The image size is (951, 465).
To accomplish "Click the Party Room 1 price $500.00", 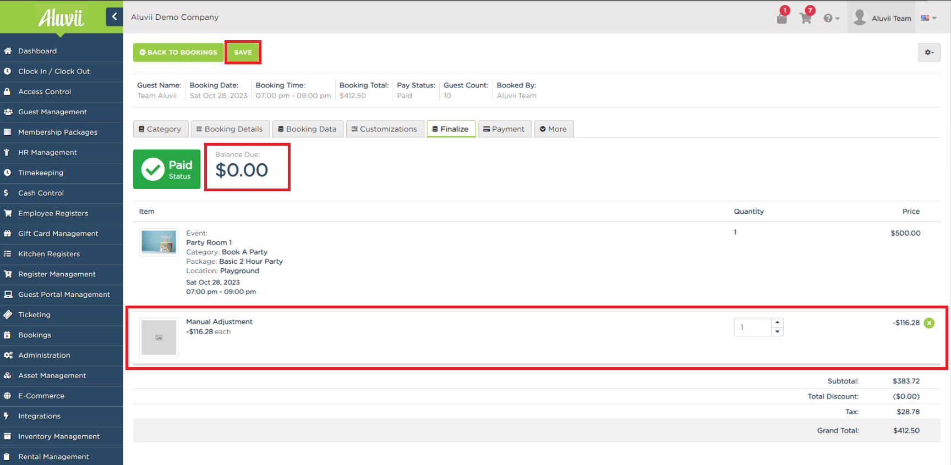I will point(905,233).
